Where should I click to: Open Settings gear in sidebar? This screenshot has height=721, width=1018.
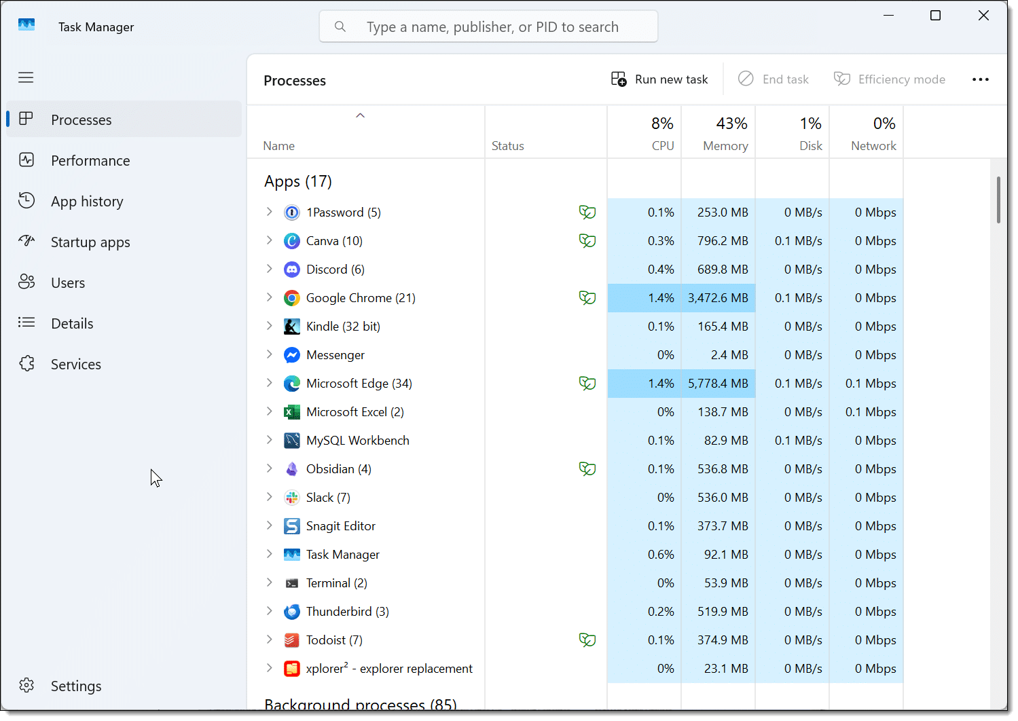[26, 686]
